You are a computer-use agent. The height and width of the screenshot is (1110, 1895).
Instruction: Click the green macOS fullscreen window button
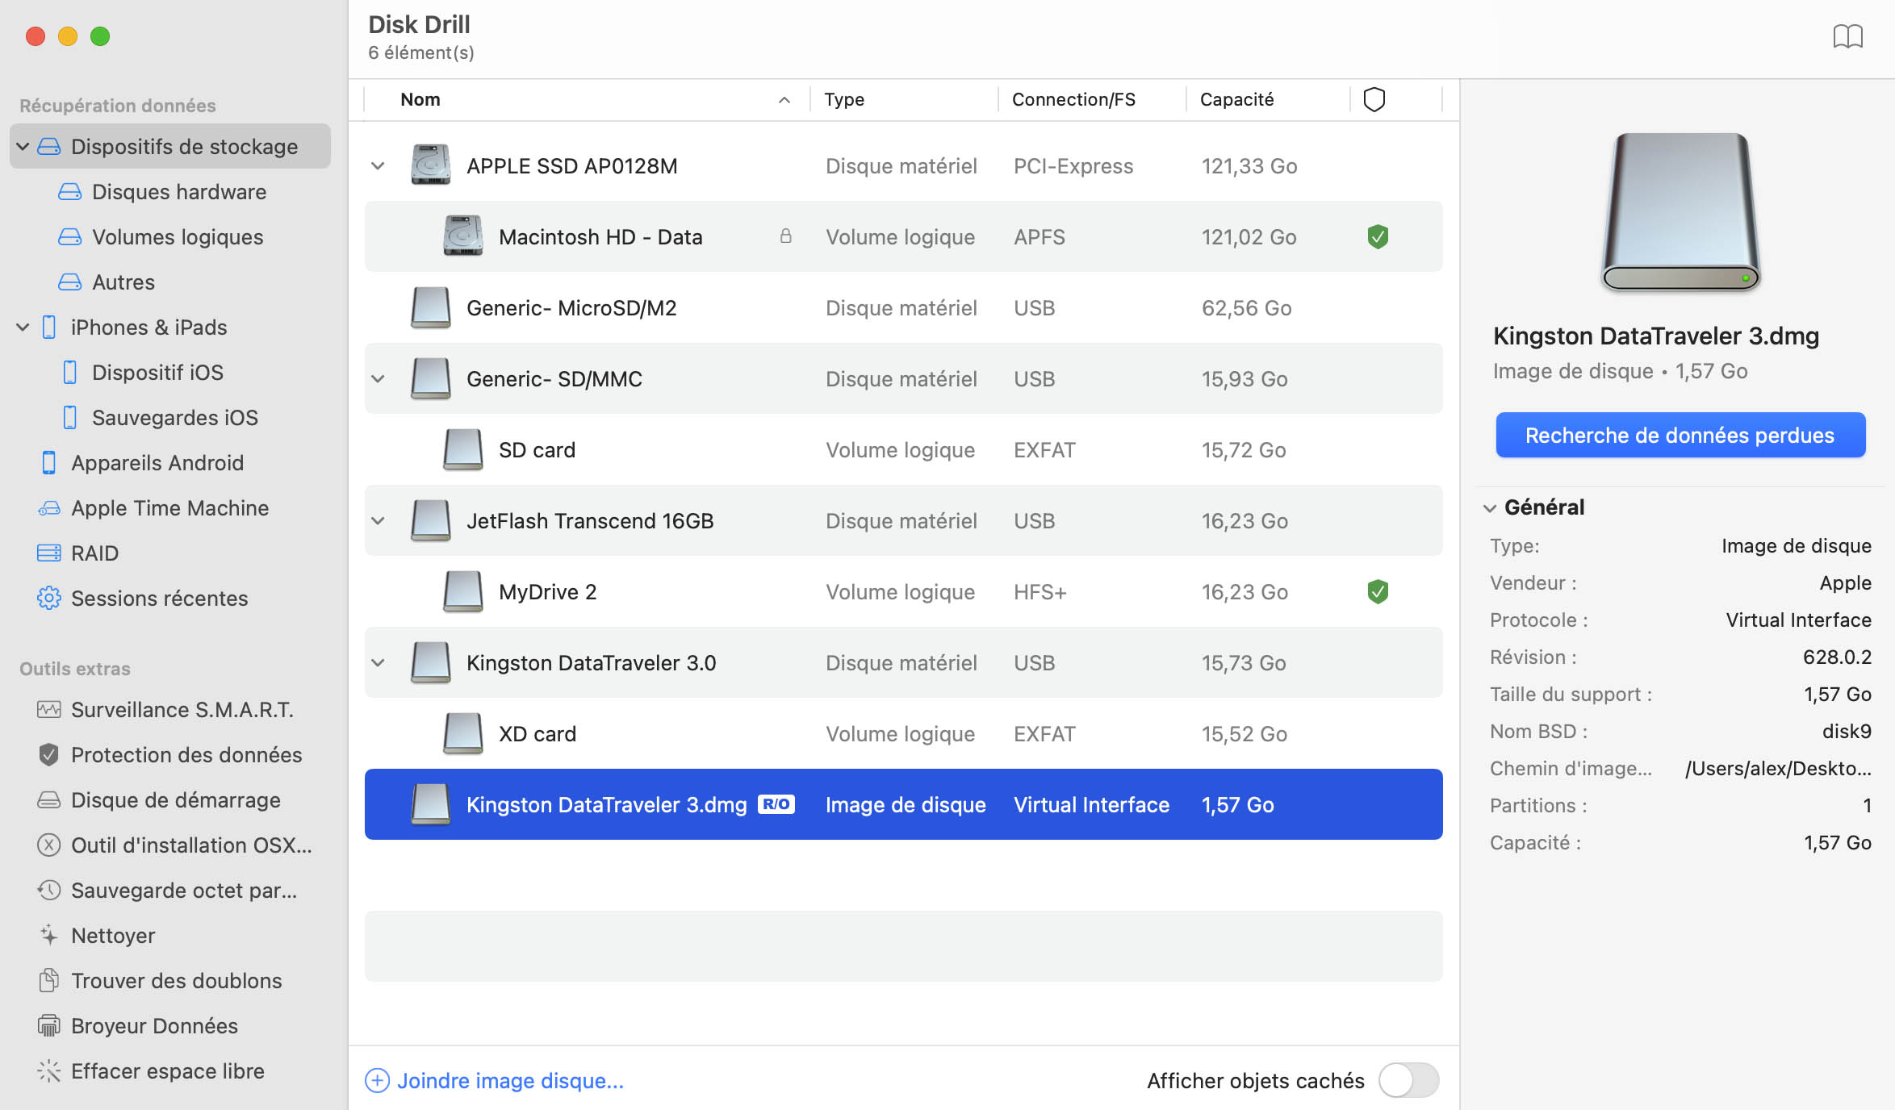[x=100, y=36]
